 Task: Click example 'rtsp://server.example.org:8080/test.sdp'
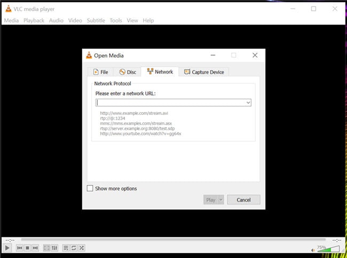(x=137, y=128)
